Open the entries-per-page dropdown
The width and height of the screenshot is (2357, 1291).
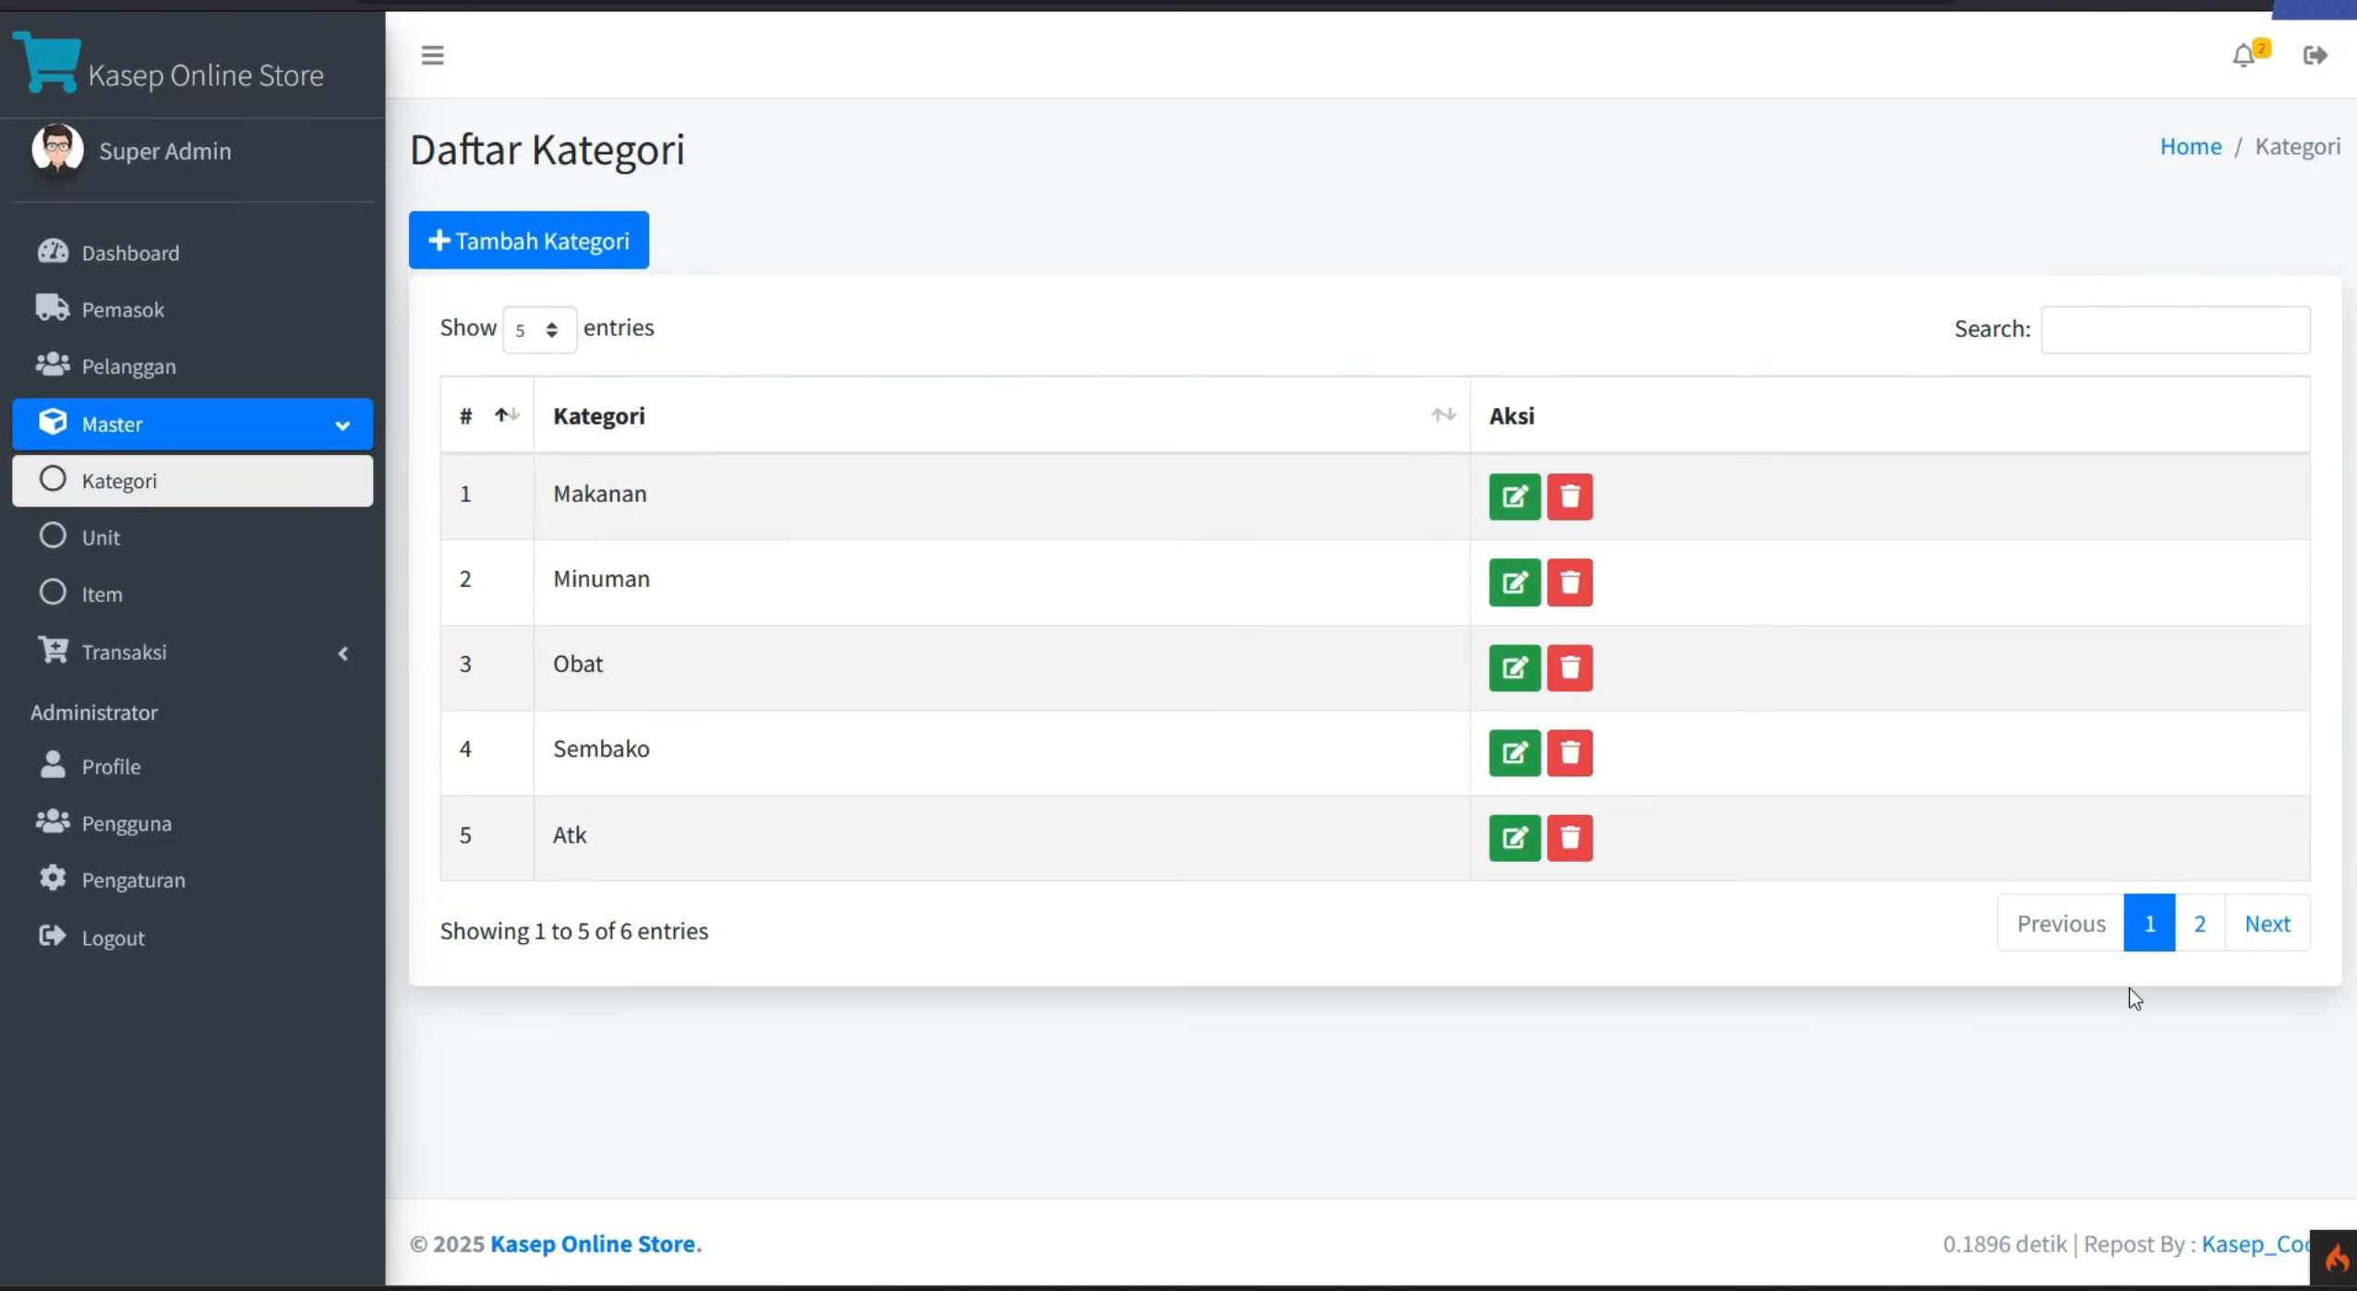click(x=539, y=329)
